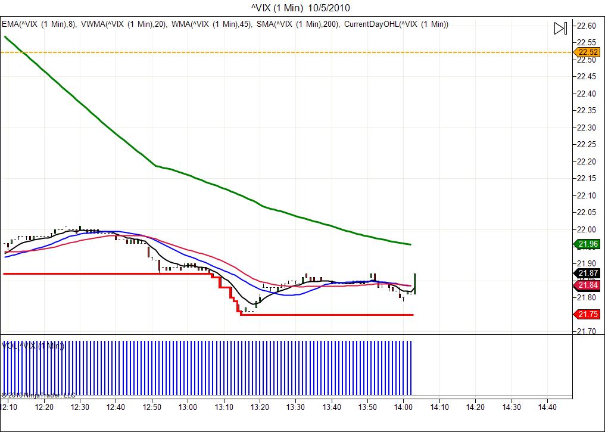Screen dimensions: 605x432
Task: Click the VOL(^VIX (1 Min)) panel label
Action: click(x=33, y=346)
